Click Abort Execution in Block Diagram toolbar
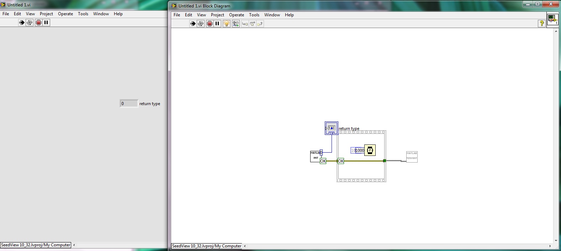This screenshot has height=251, width=561. pos(210,24)
